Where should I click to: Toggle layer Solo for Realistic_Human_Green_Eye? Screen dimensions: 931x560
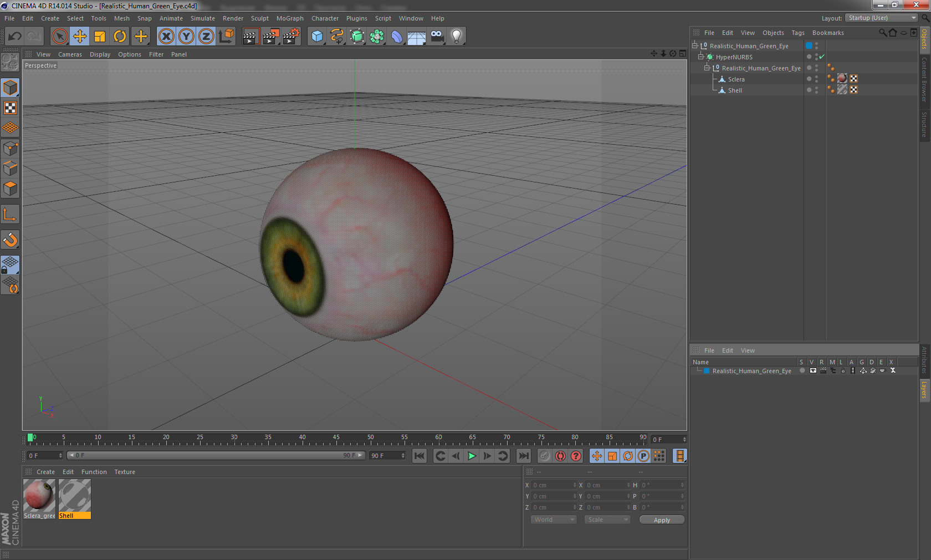coord(802,370)
